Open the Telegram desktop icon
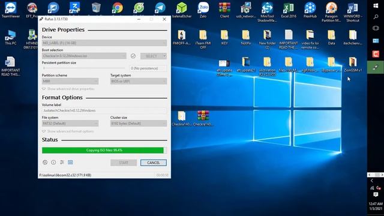The height and width of the screenshot is (216, 384). point(160,8)
